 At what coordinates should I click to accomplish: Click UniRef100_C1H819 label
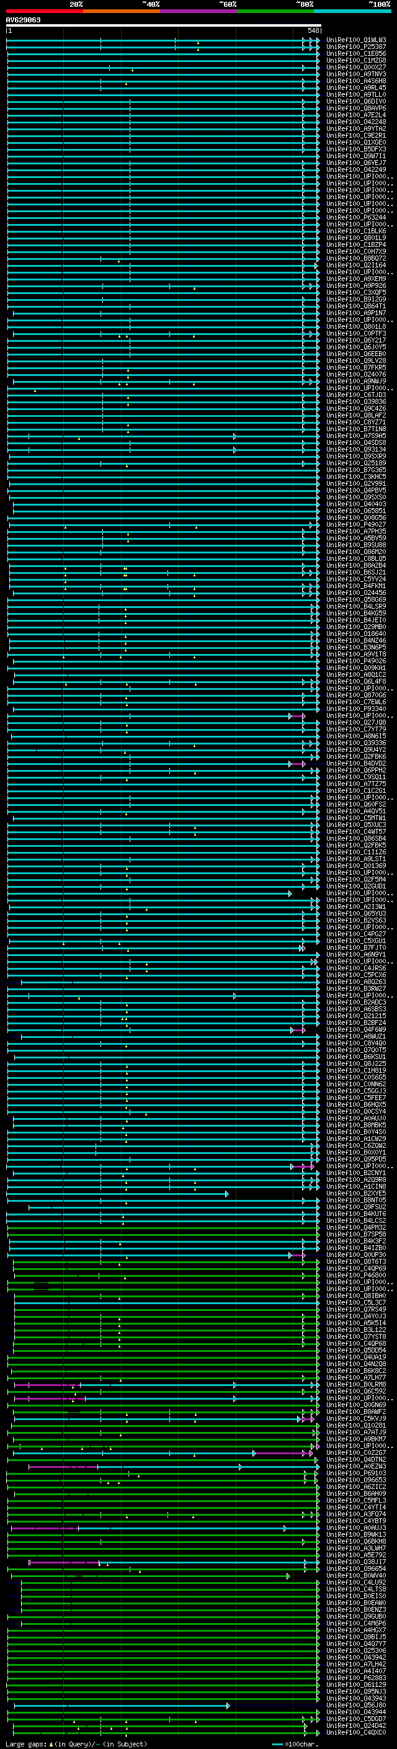point(356,1071)
